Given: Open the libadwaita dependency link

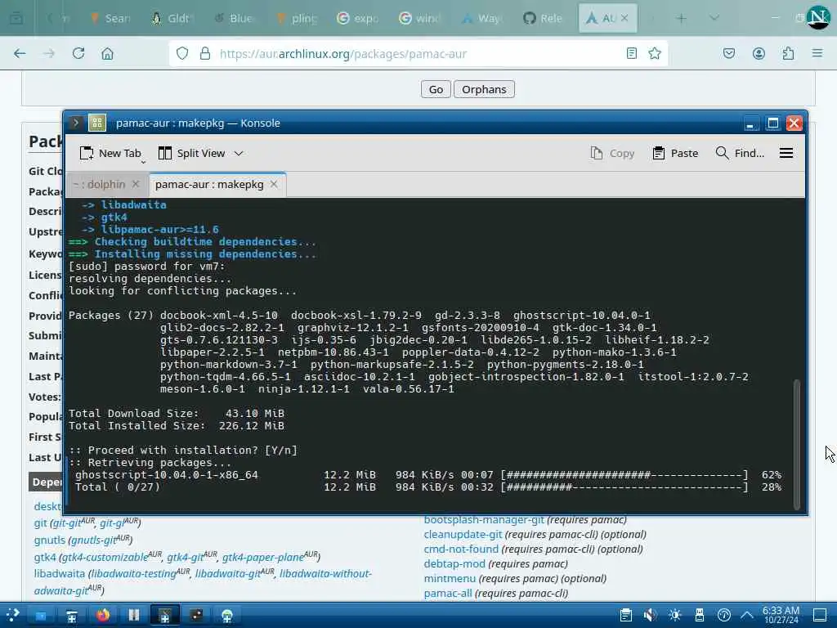Looking at the screenshot, I should coord(59,573).
